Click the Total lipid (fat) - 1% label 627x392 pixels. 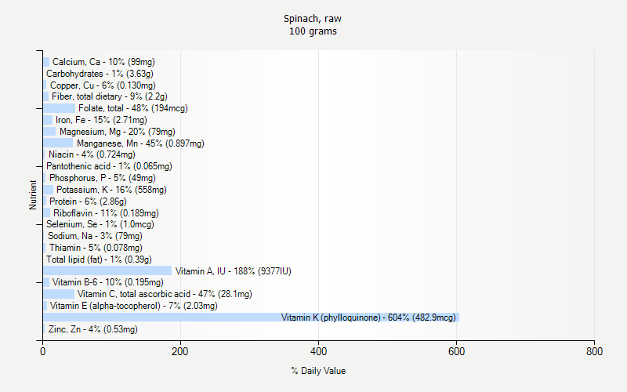coord(99,260)
